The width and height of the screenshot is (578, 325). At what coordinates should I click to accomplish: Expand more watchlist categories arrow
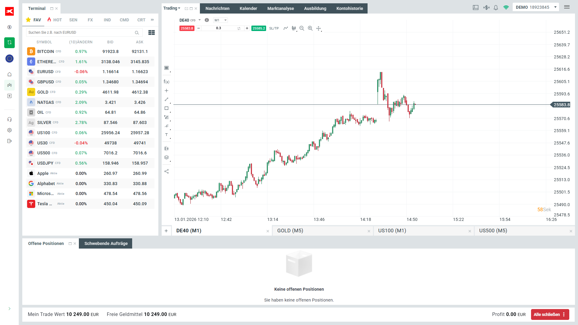pos(152,20)
